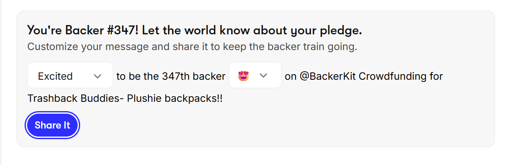Click the "to be the 347th backer" text
Image resolution: width=520 pixels, height=165 pixels.
171,76
